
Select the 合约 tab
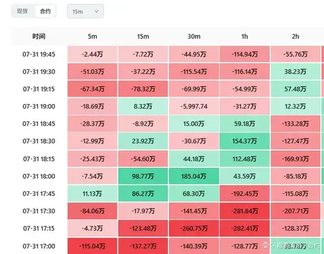point(45,11)
